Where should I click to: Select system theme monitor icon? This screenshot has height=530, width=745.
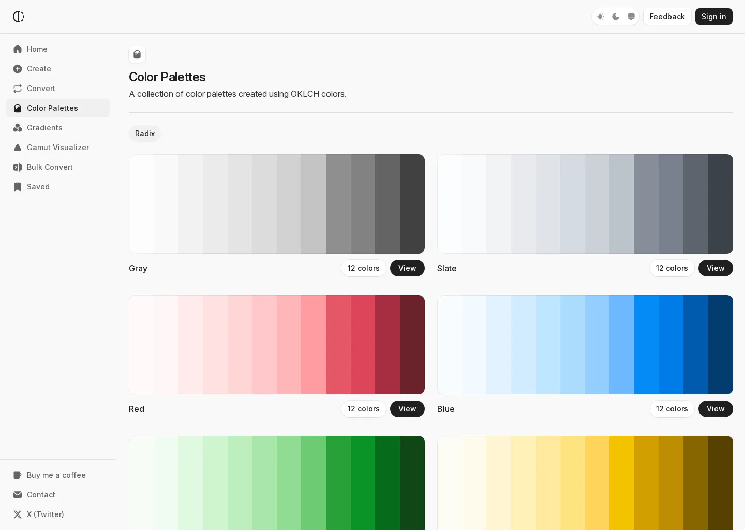631,17
